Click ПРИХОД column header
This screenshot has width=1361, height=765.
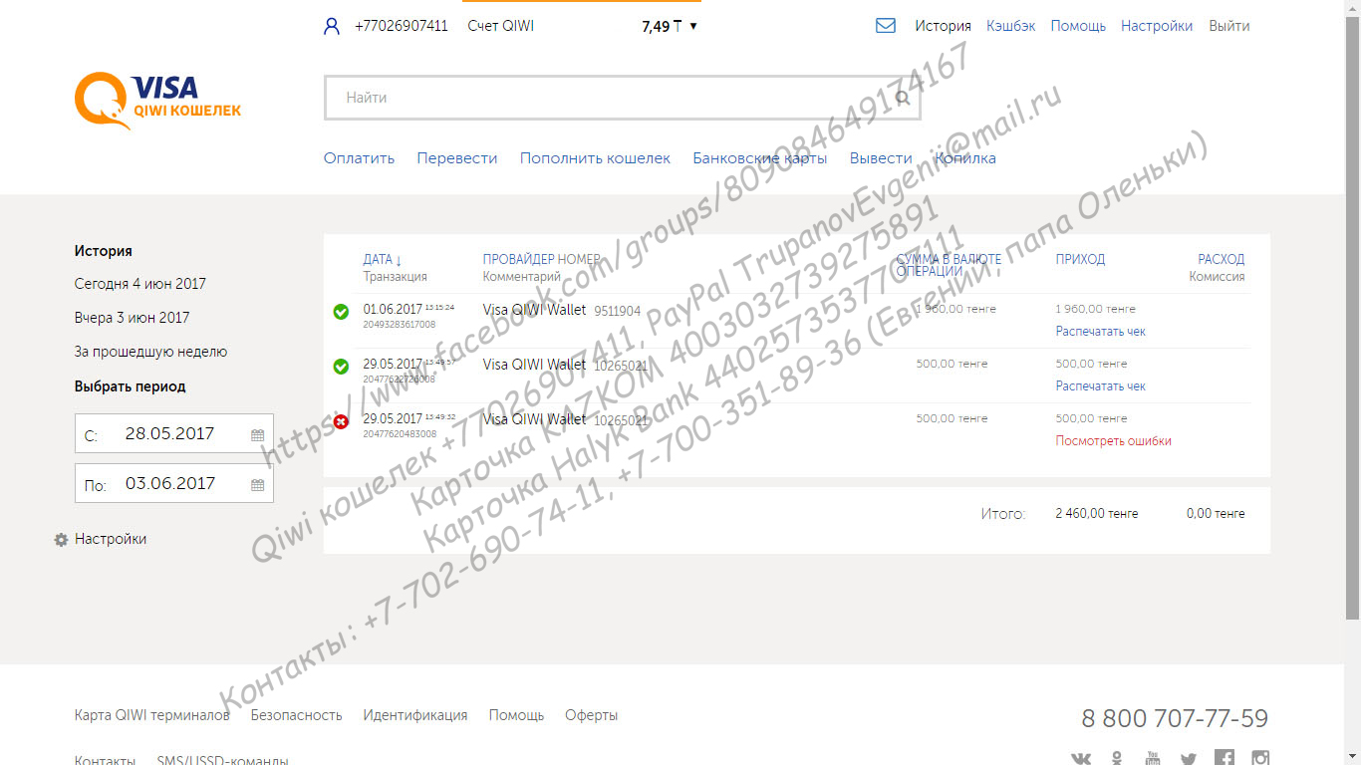coord(1080,259)
